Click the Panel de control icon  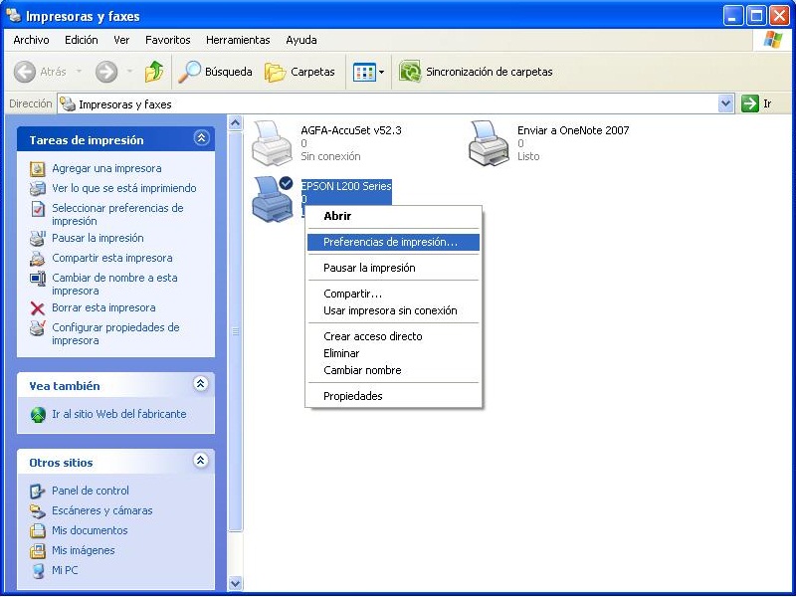(x=38, y=491)
